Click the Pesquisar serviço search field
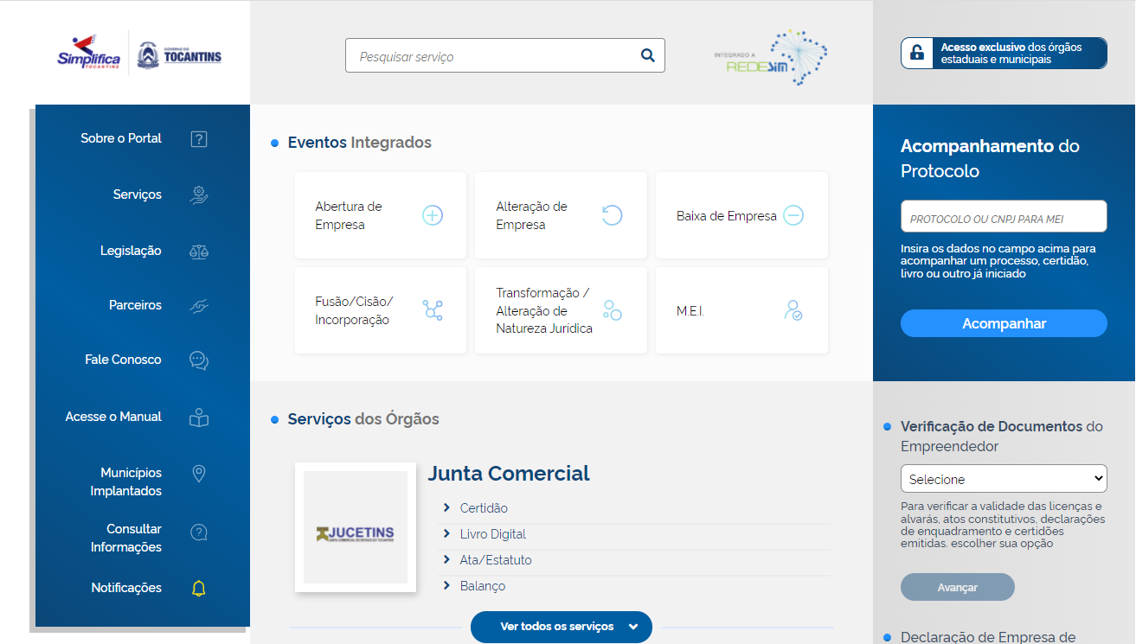 click(x=493, y=56)
